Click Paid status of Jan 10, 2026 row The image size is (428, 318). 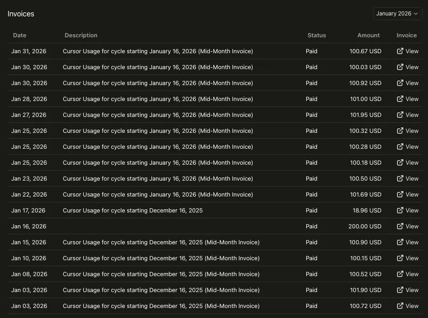pos(311,258)
